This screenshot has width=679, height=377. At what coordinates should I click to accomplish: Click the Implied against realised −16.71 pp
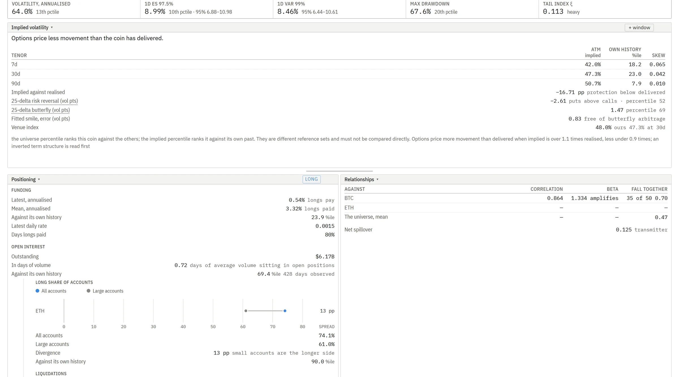click(570, 92)
